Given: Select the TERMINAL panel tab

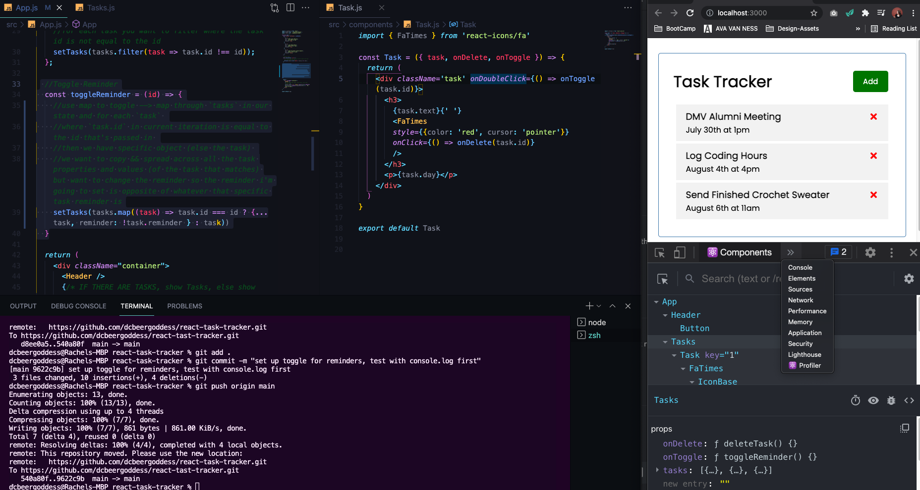Looking at the screenshot, I should click(137, 306).
